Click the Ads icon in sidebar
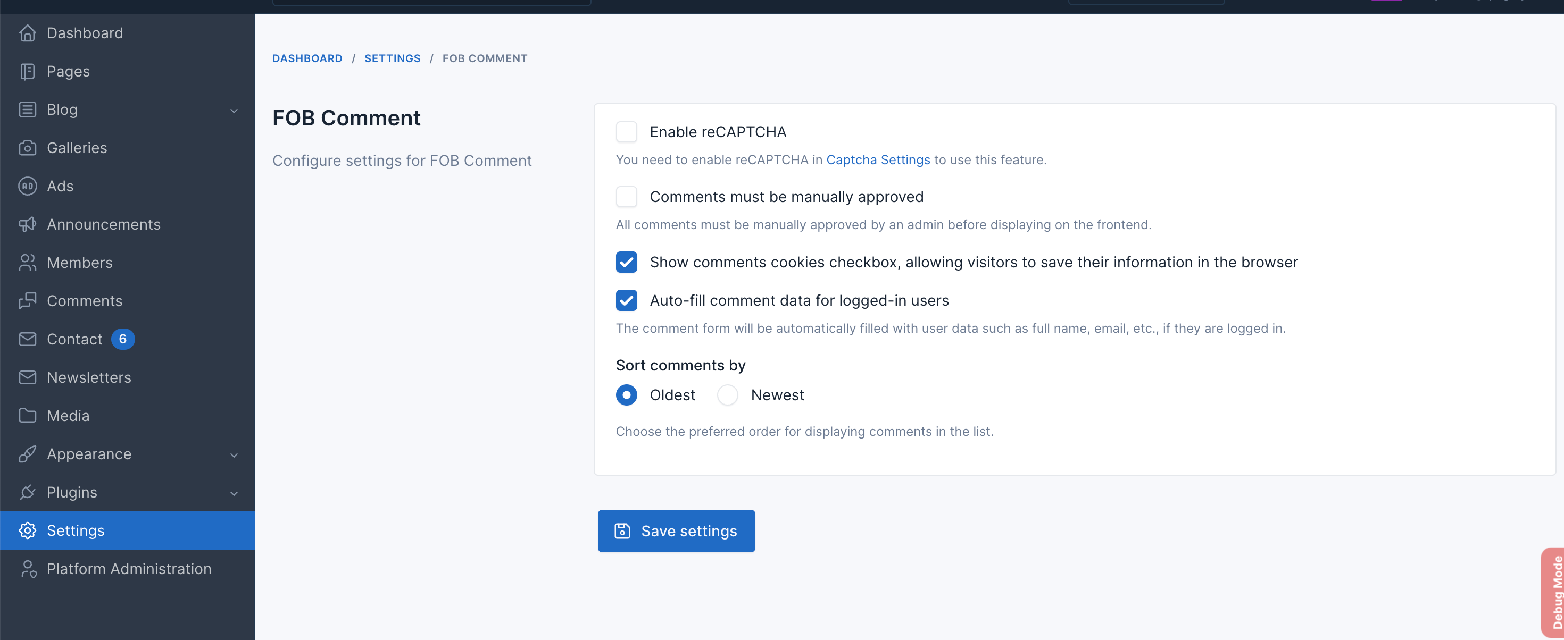The image size is (1564, 640). click(x=28, y=186)
